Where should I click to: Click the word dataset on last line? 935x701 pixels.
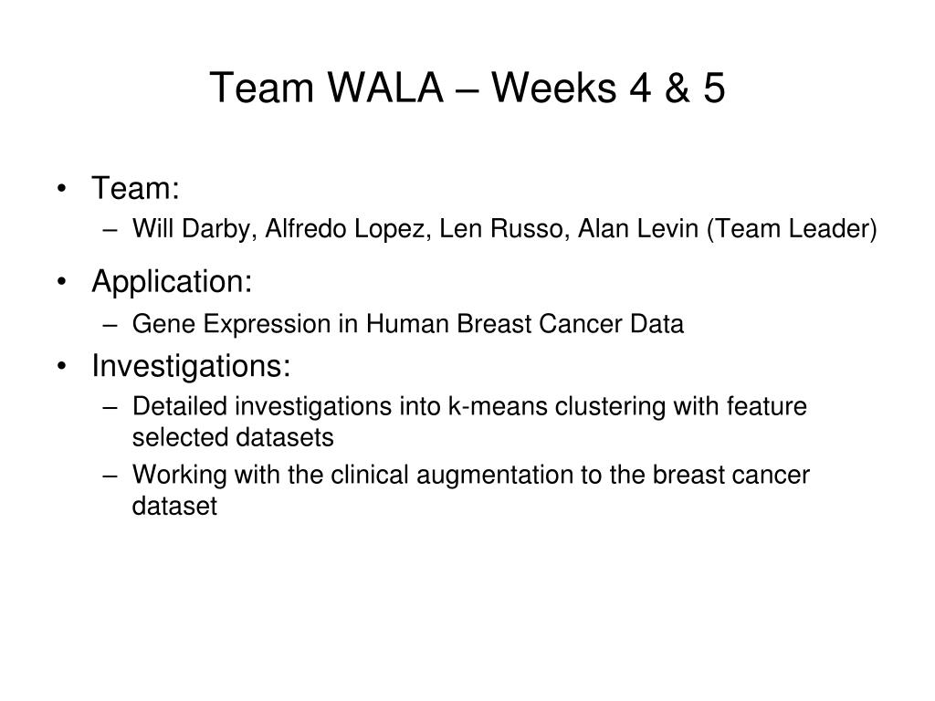tap(174, 506)
